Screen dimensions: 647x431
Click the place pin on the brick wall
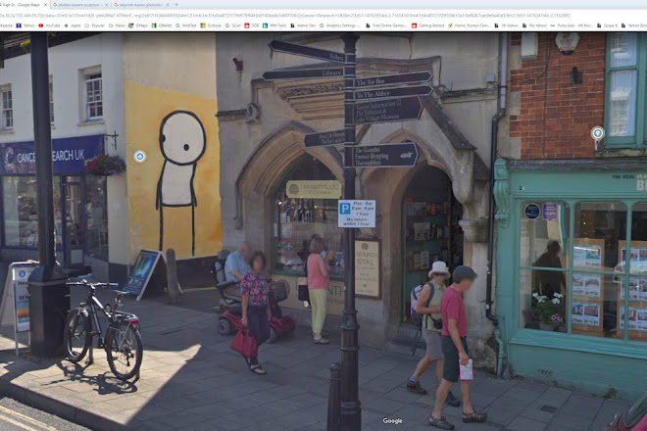tap(597, 134)
